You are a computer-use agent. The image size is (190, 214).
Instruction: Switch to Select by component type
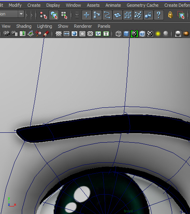pos(64,15)
